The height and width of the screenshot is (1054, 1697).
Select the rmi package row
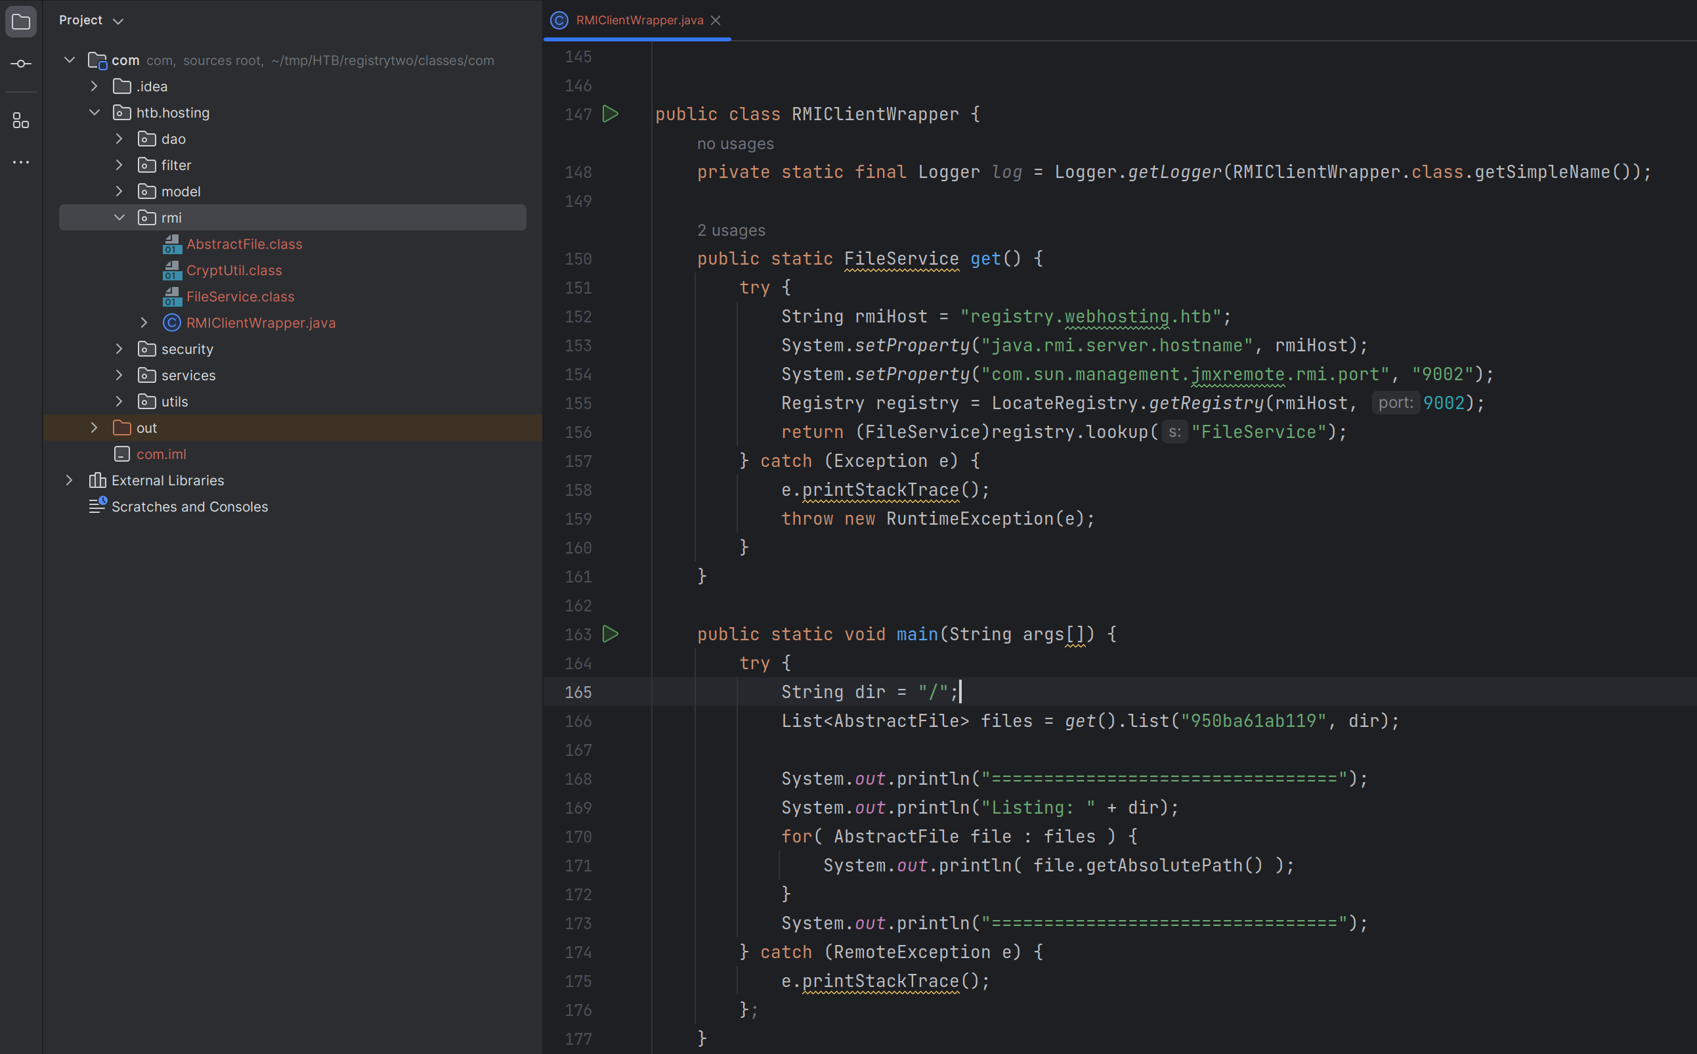[293, 217]
